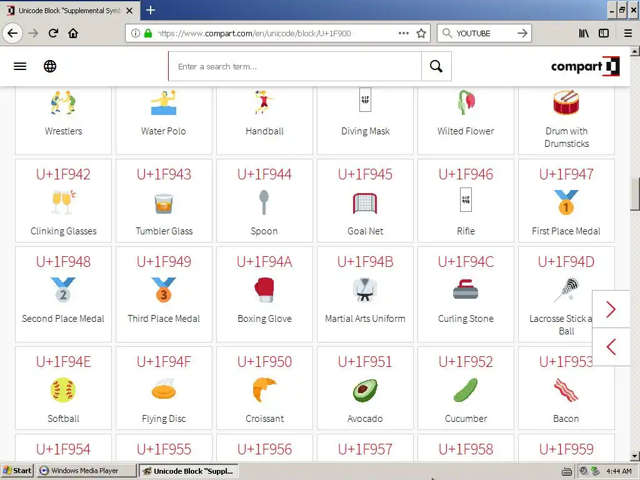Screen dimensions: 640x480
Task: Open page actions three-dot menu
Action: pyautogui.click(x=404, y=33)
